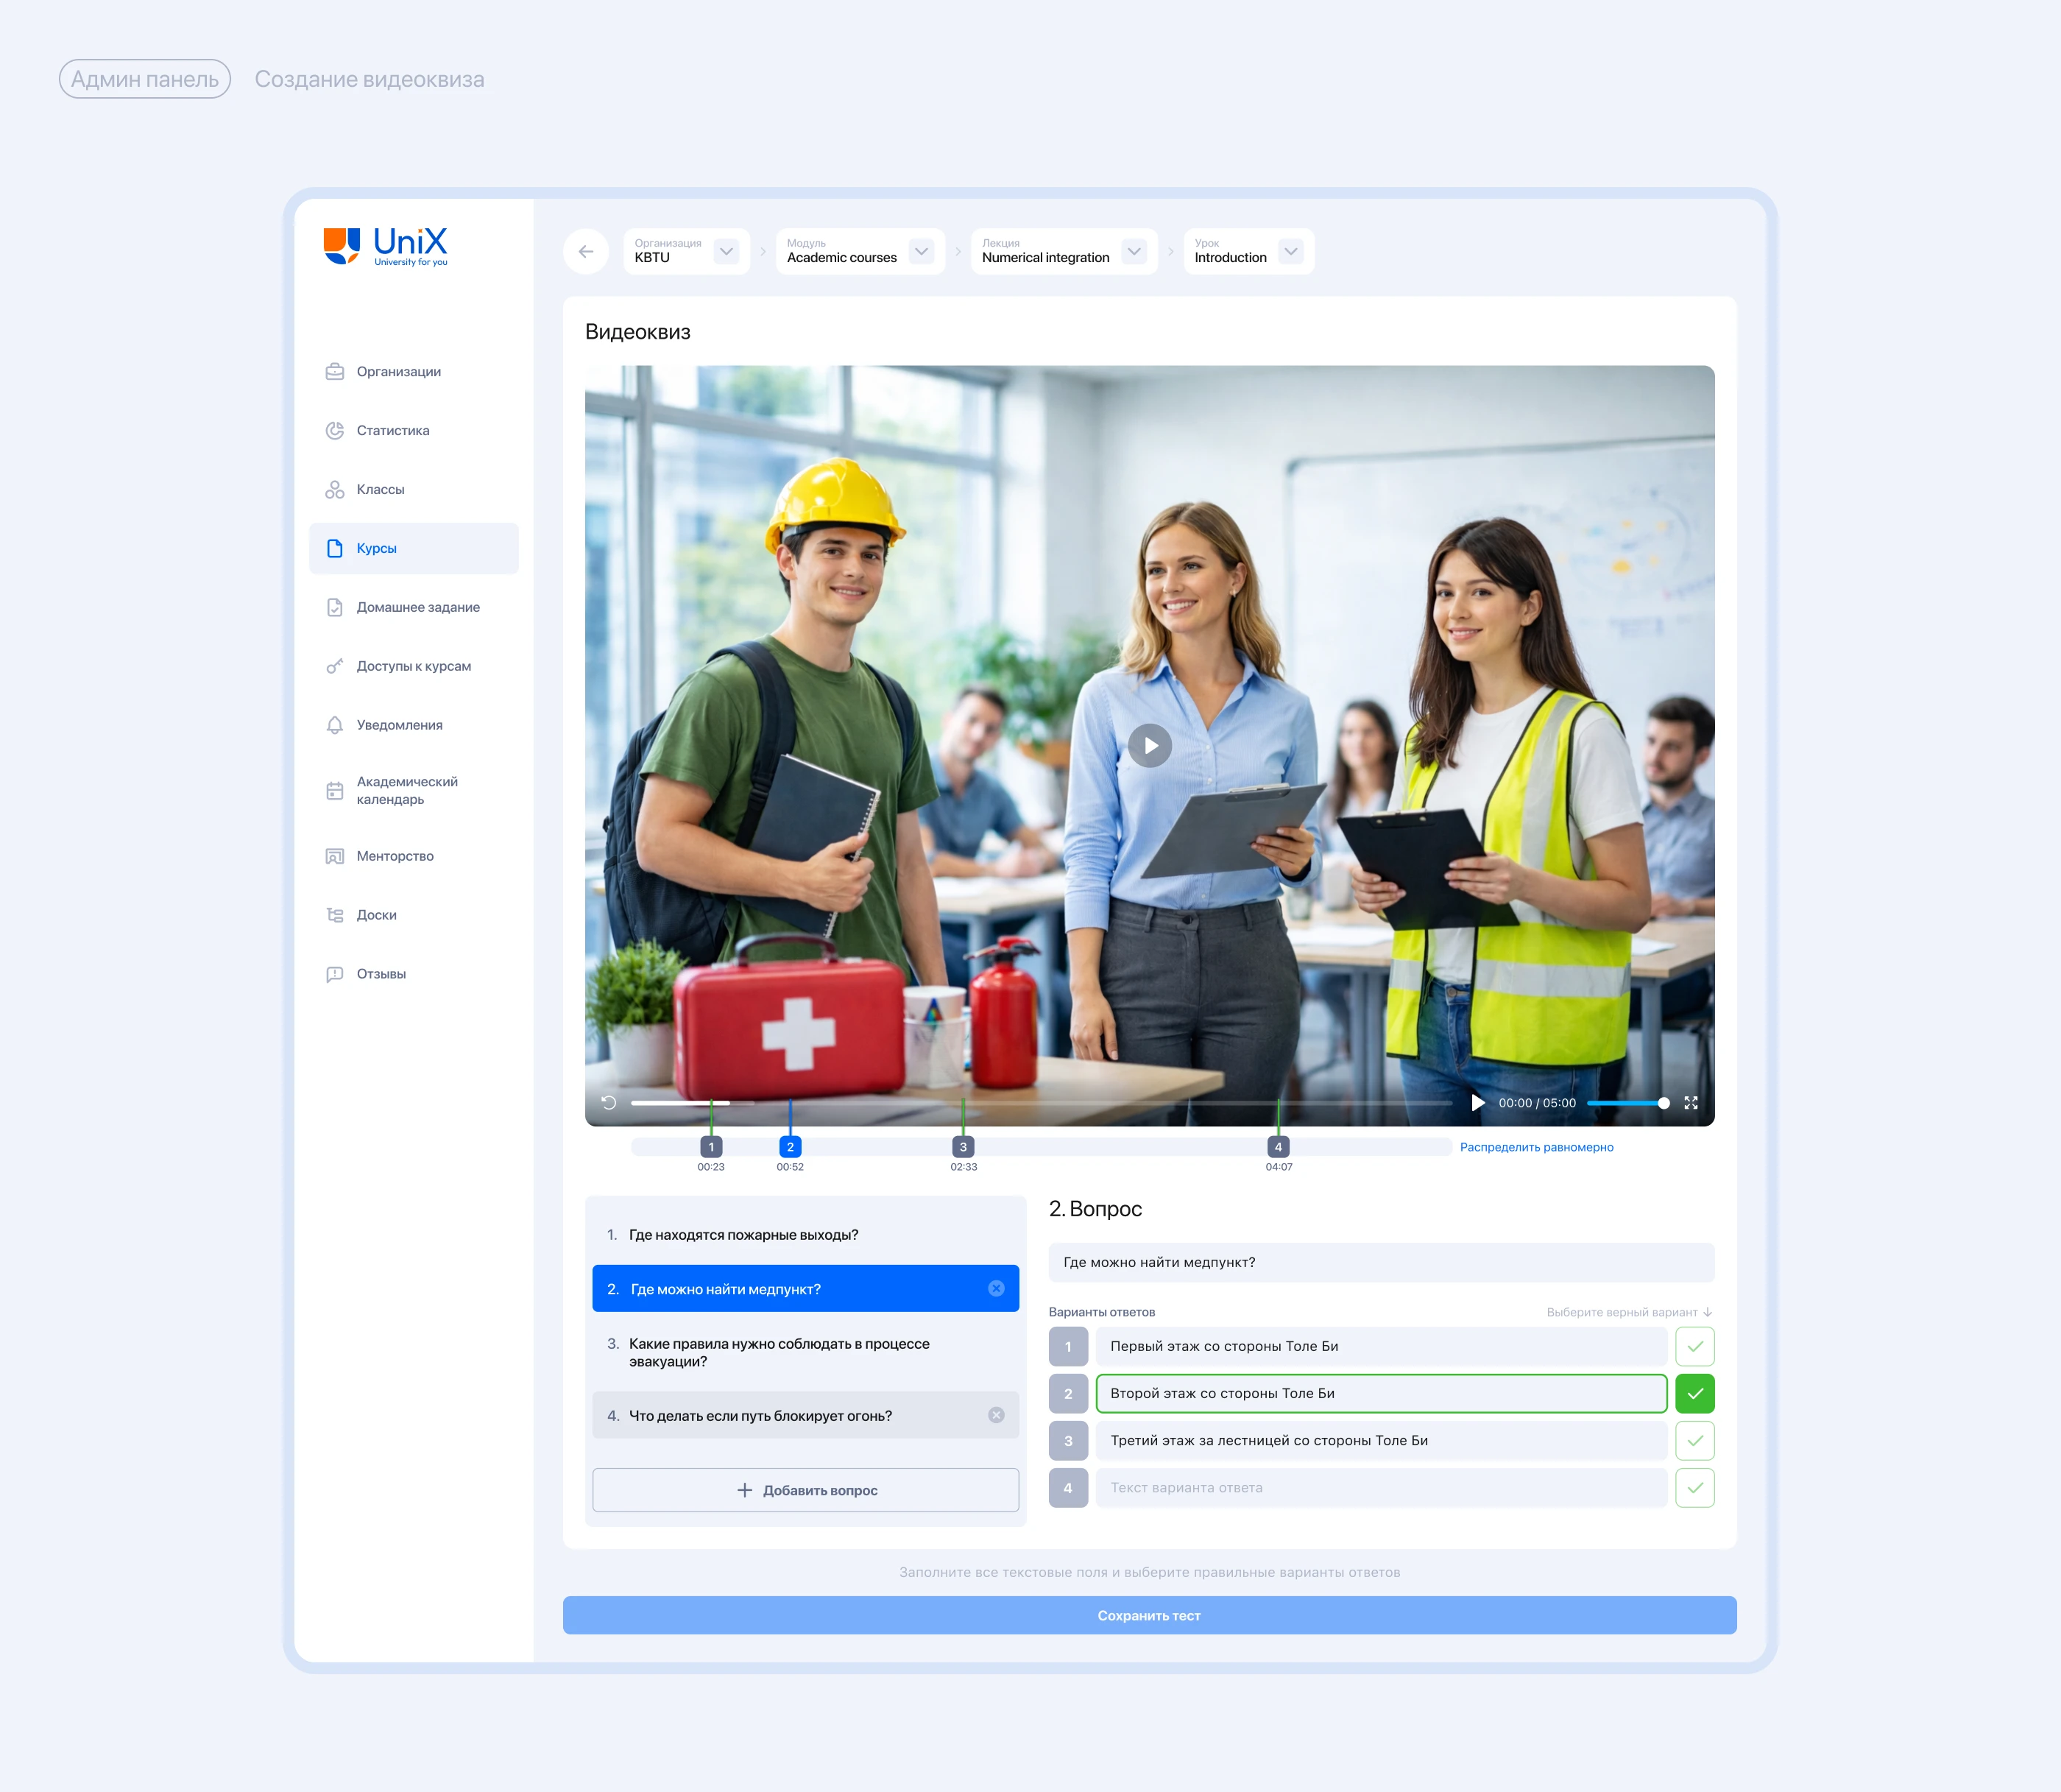2061x1792 pixels.
Task: Open the Модуль Academic courses dropdown
Action: point(922,252)
